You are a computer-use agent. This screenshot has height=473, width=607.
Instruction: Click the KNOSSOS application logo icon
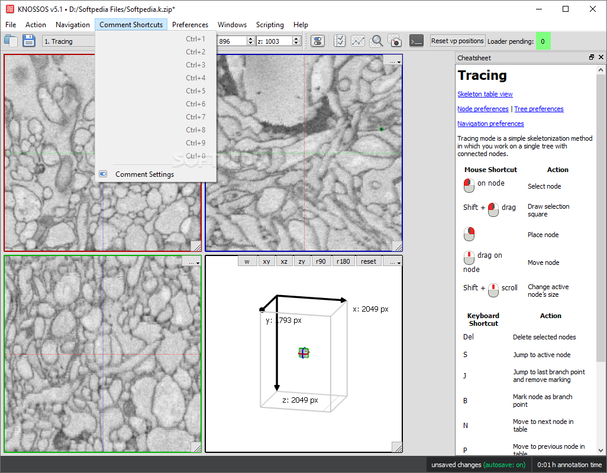[9, 9]
